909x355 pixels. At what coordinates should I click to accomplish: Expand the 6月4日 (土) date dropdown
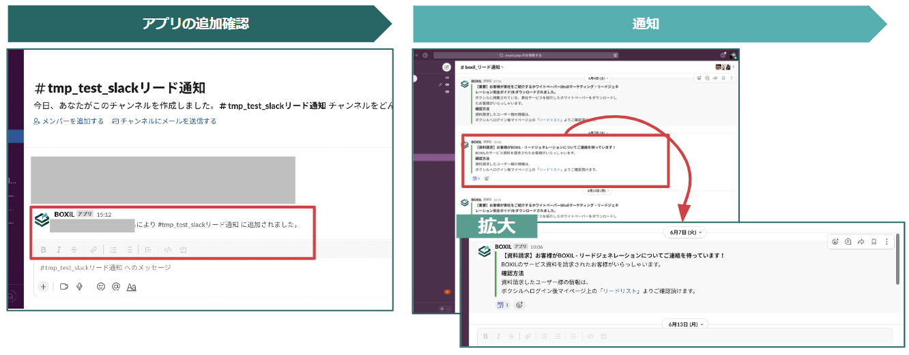pos(598,78)
